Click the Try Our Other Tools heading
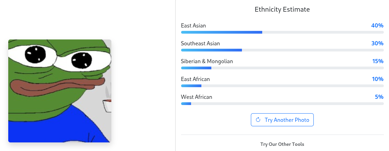 [282, 144]
